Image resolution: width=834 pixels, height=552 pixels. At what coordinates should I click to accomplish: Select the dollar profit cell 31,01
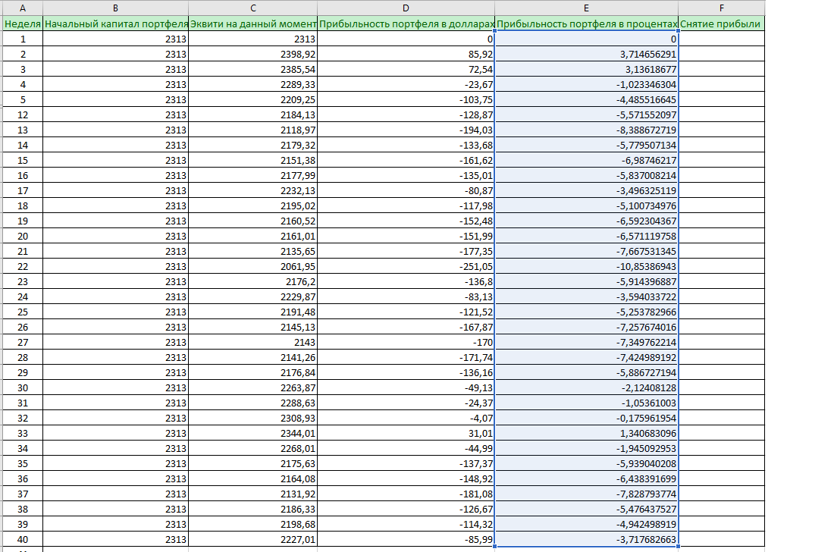pos(406,433)
